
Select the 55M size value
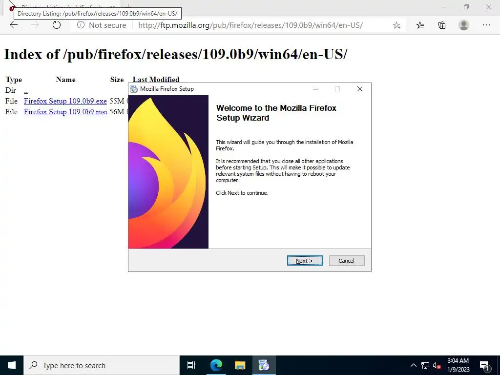(x=117, y=101)
